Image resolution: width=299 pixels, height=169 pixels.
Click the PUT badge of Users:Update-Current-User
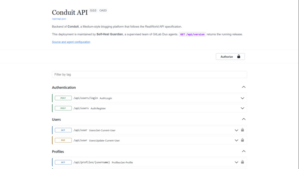coord(63,140)
